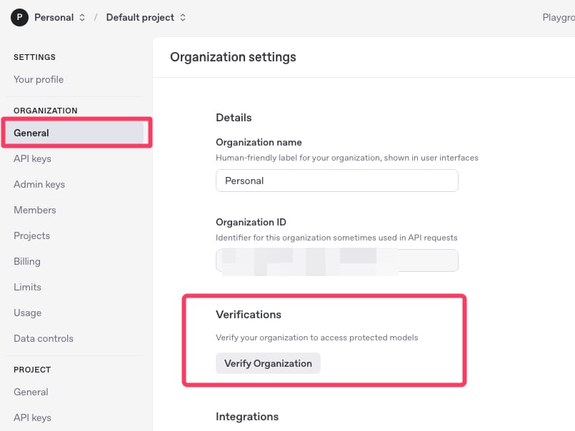Open API keys under Project section
The image size is (575, 431).
click(x=32, y=417)
